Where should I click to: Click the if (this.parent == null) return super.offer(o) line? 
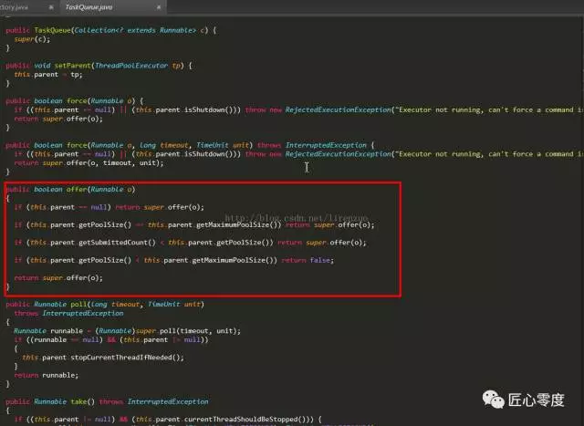click(x=109, y=207)
